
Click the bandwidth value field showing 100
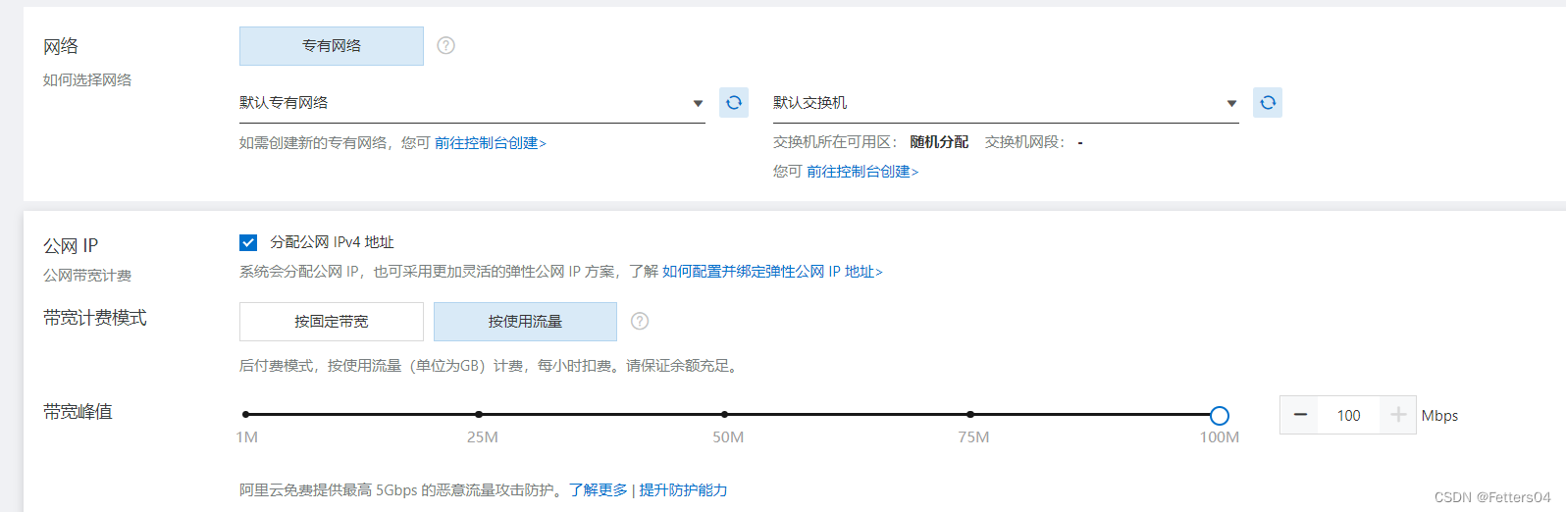pyautogui.click(x=1349, y=415)
